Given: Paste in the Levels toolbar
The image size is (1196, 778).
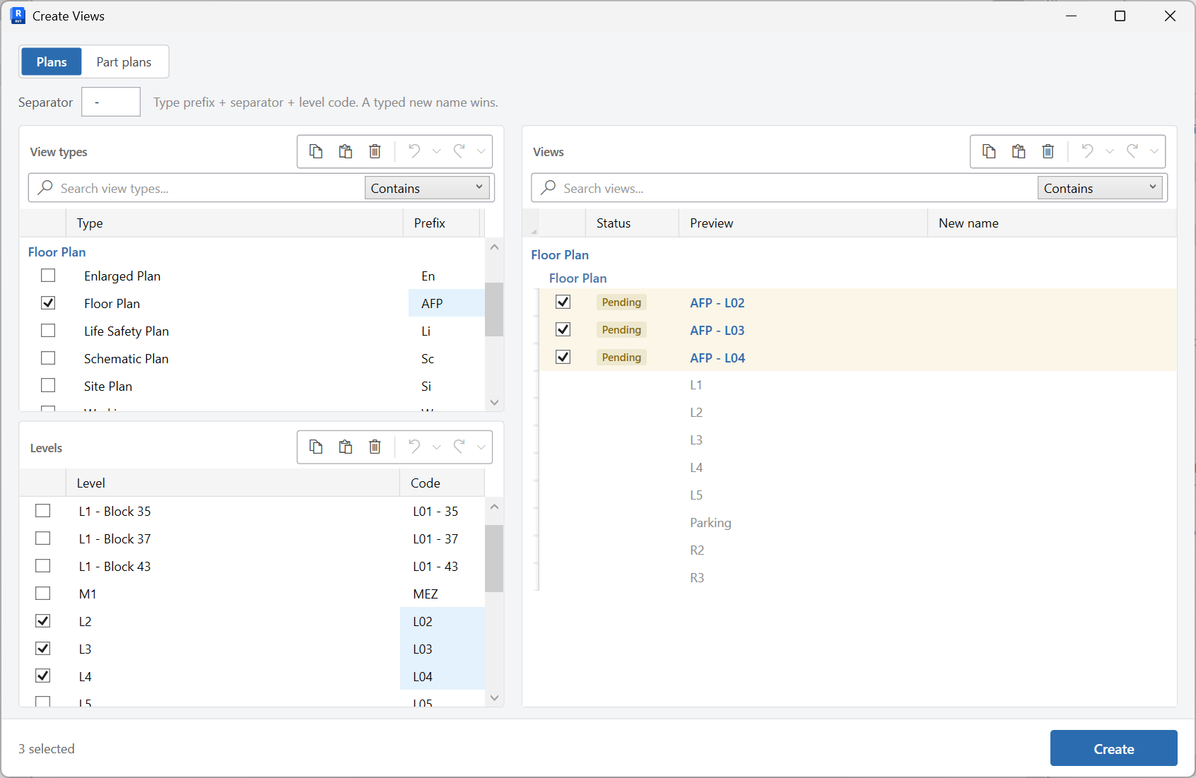Looking at the screenshot, I should [346, 447].
